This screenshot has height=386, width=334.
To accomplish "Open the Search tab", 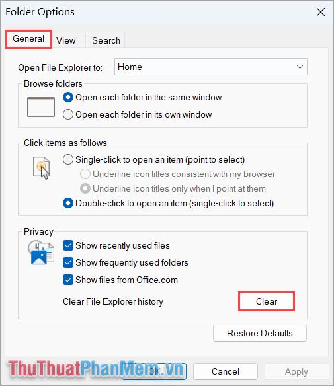I will pos(106,40).
